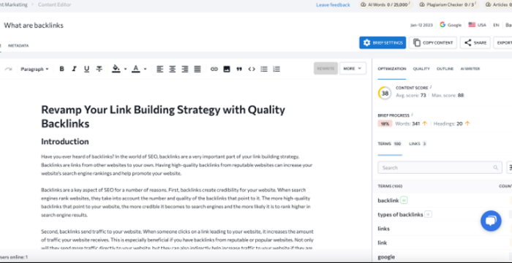
Task: Switch to the QUALITY tab
Action: pos(421,69)
